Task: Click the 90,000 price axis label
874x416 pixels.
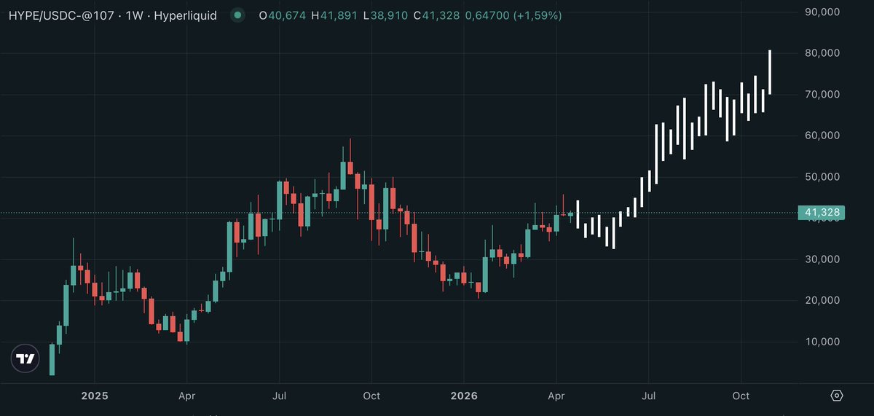Action: [822, 12]
